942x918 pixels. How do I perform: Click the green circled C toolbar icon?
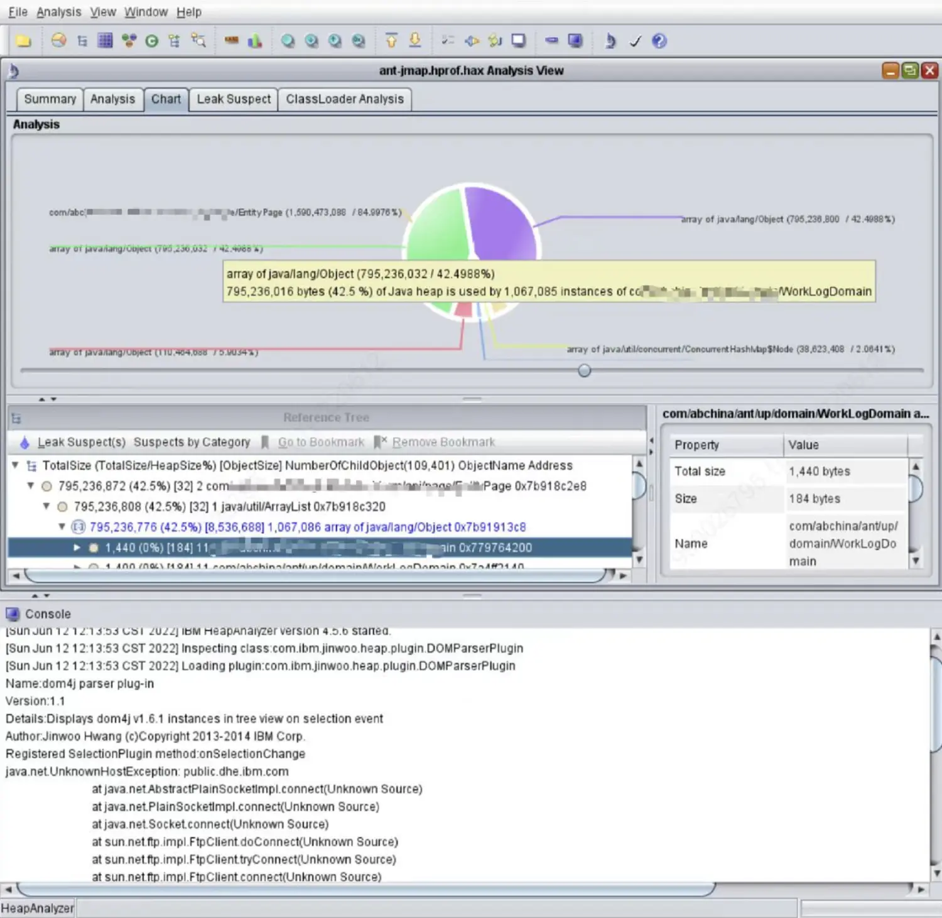[151, 41]
